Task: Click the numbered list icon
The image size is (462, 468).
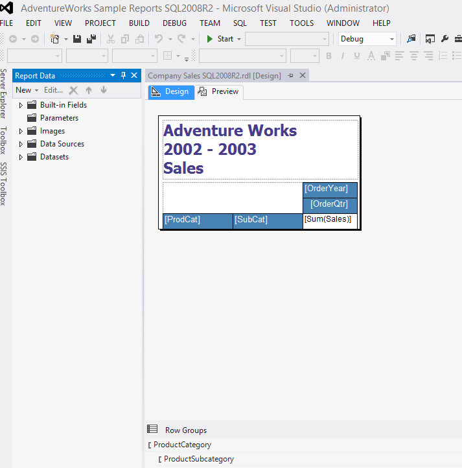Action: tap(443, 56)
